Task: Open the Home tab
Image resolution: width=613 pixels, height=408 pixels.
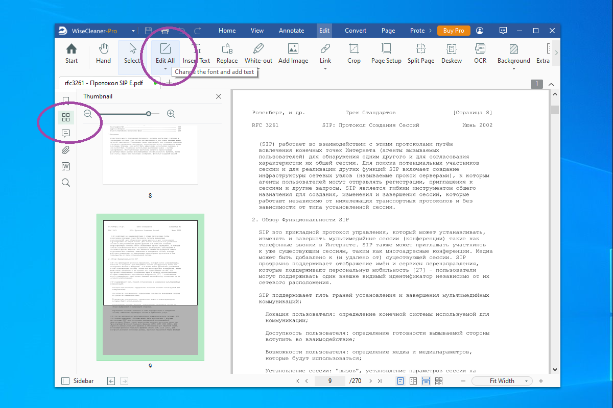Action: click(227, 31)
